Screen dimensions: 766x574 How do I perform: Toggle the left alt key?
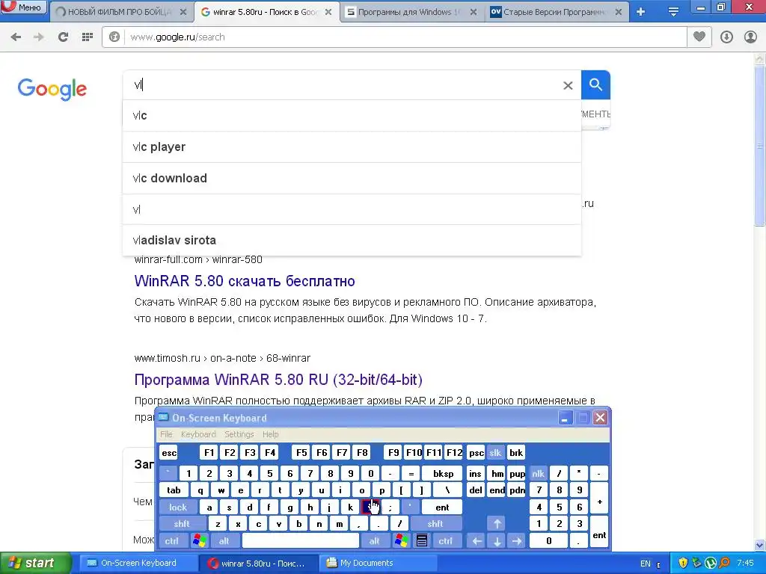coord(224,541)
